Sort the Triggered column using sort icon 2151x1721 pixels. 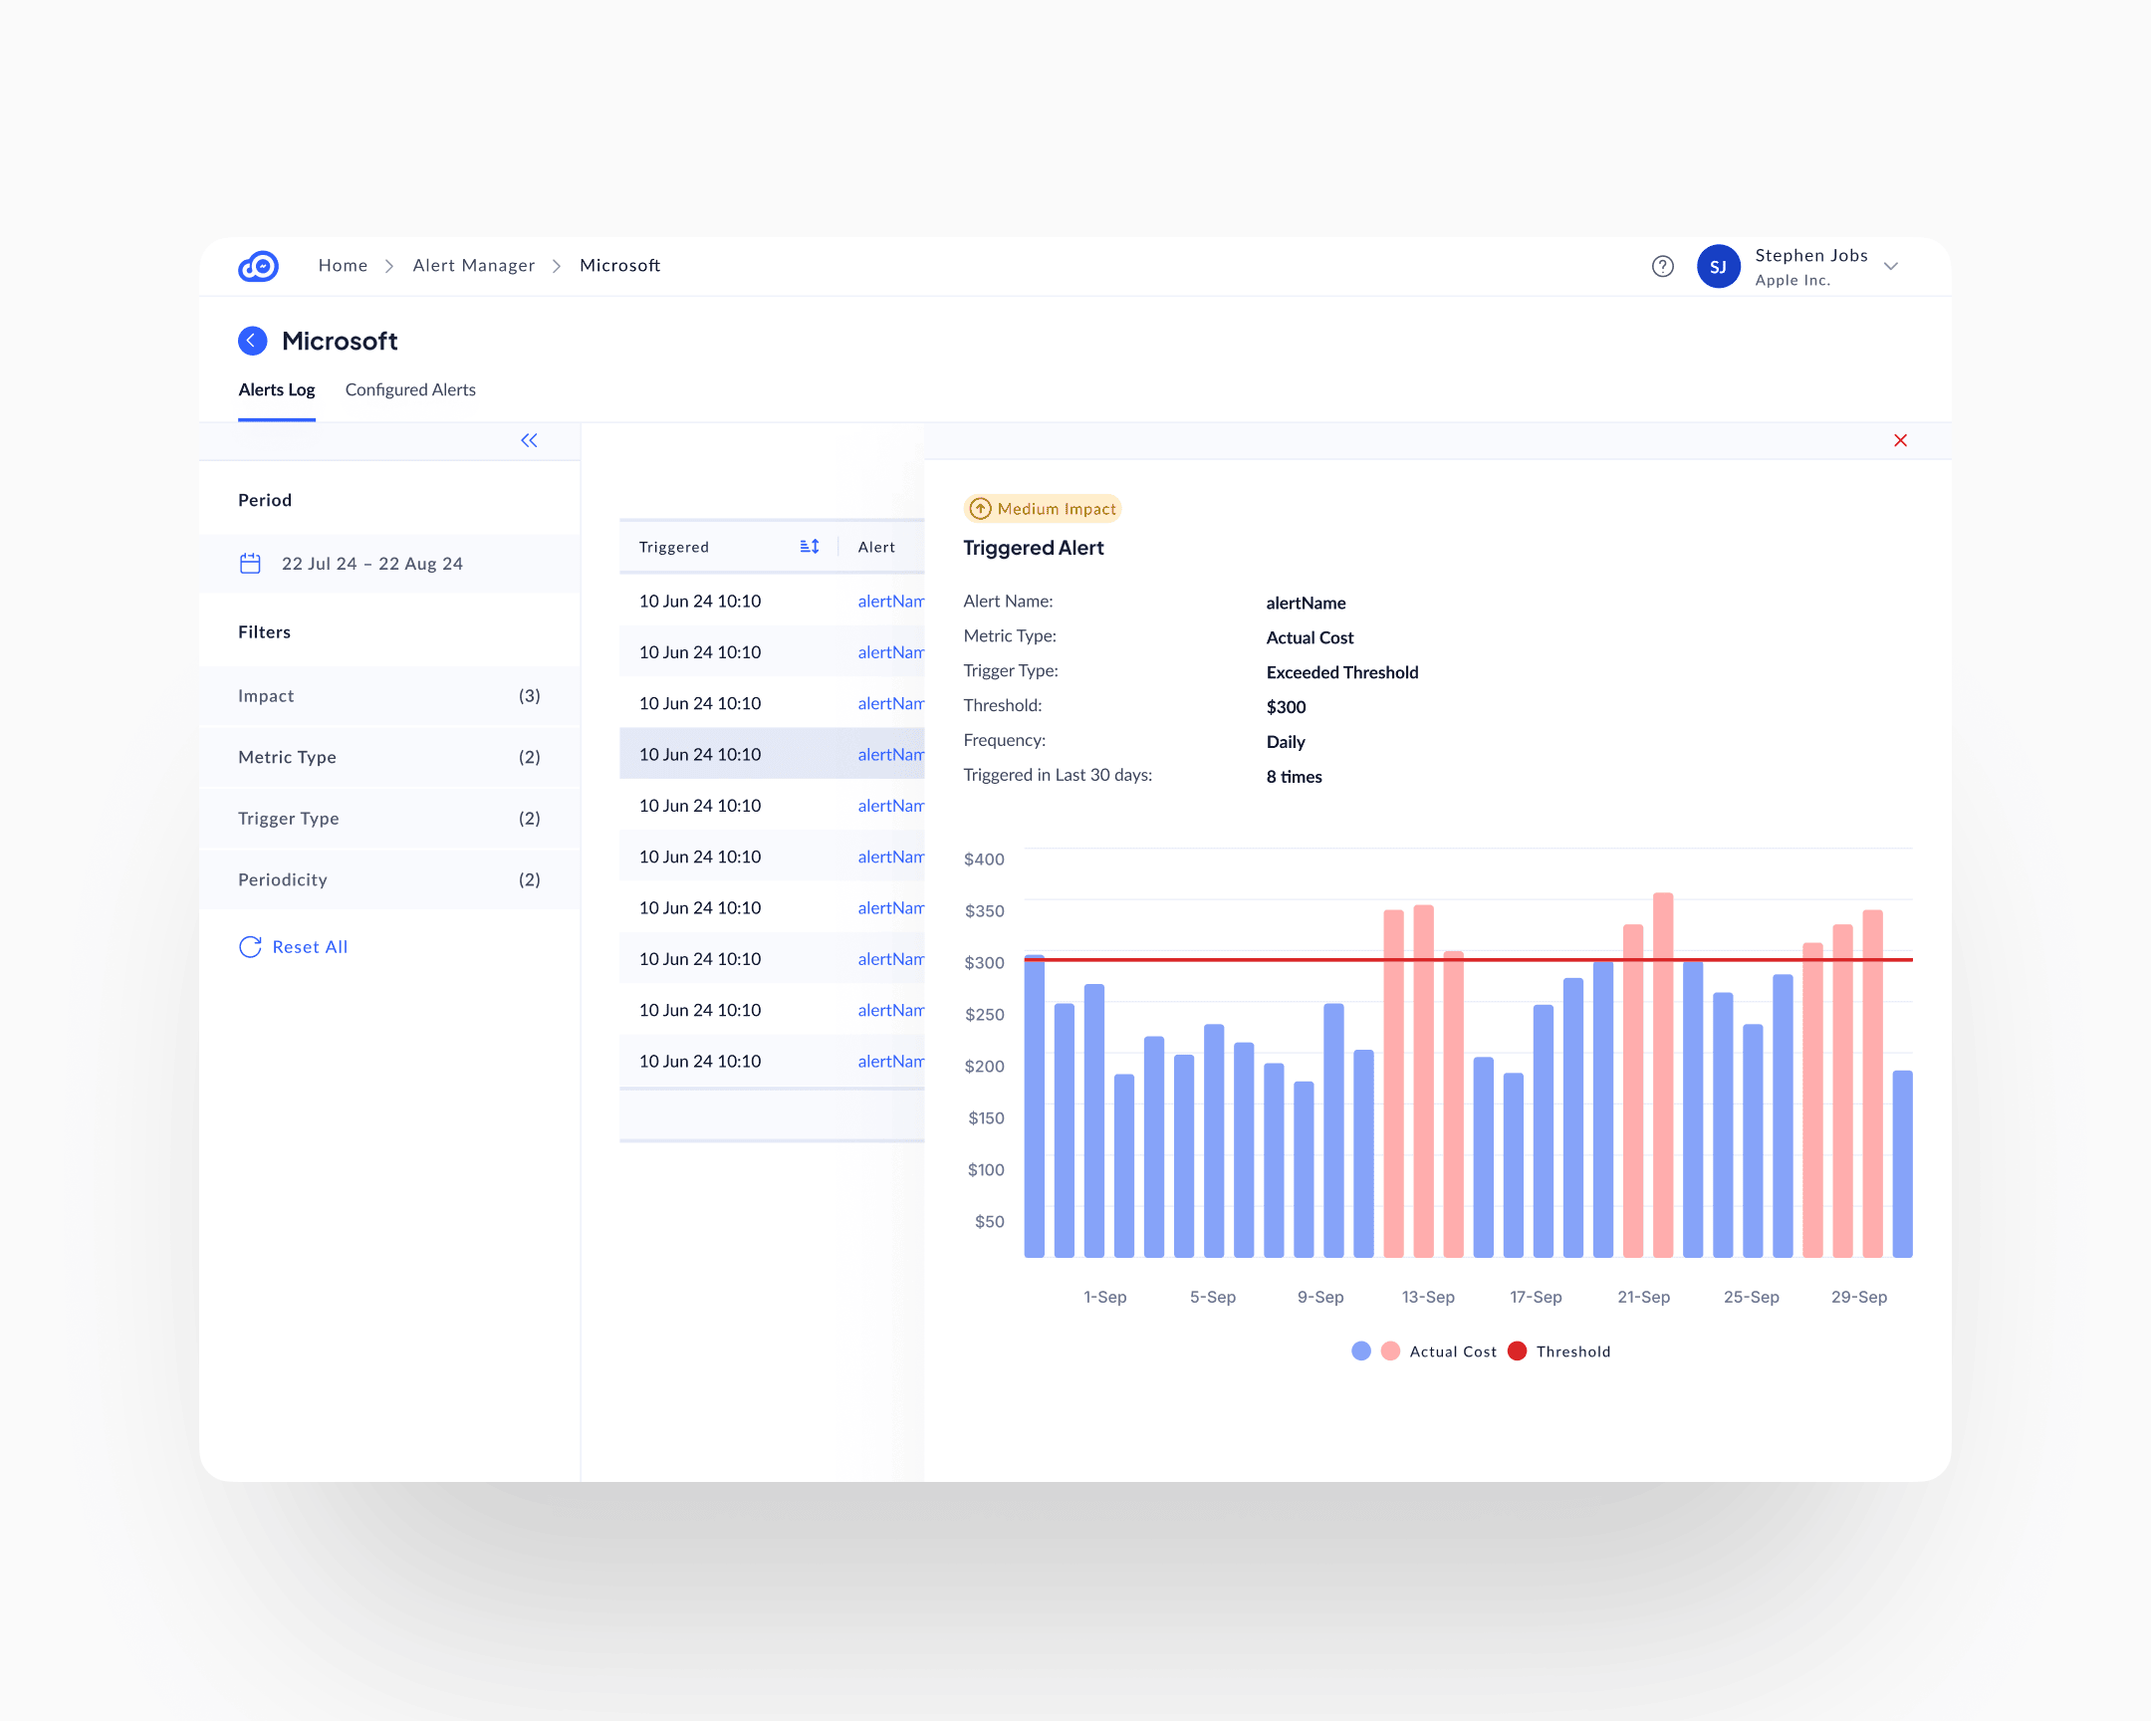tap(810, 547)
